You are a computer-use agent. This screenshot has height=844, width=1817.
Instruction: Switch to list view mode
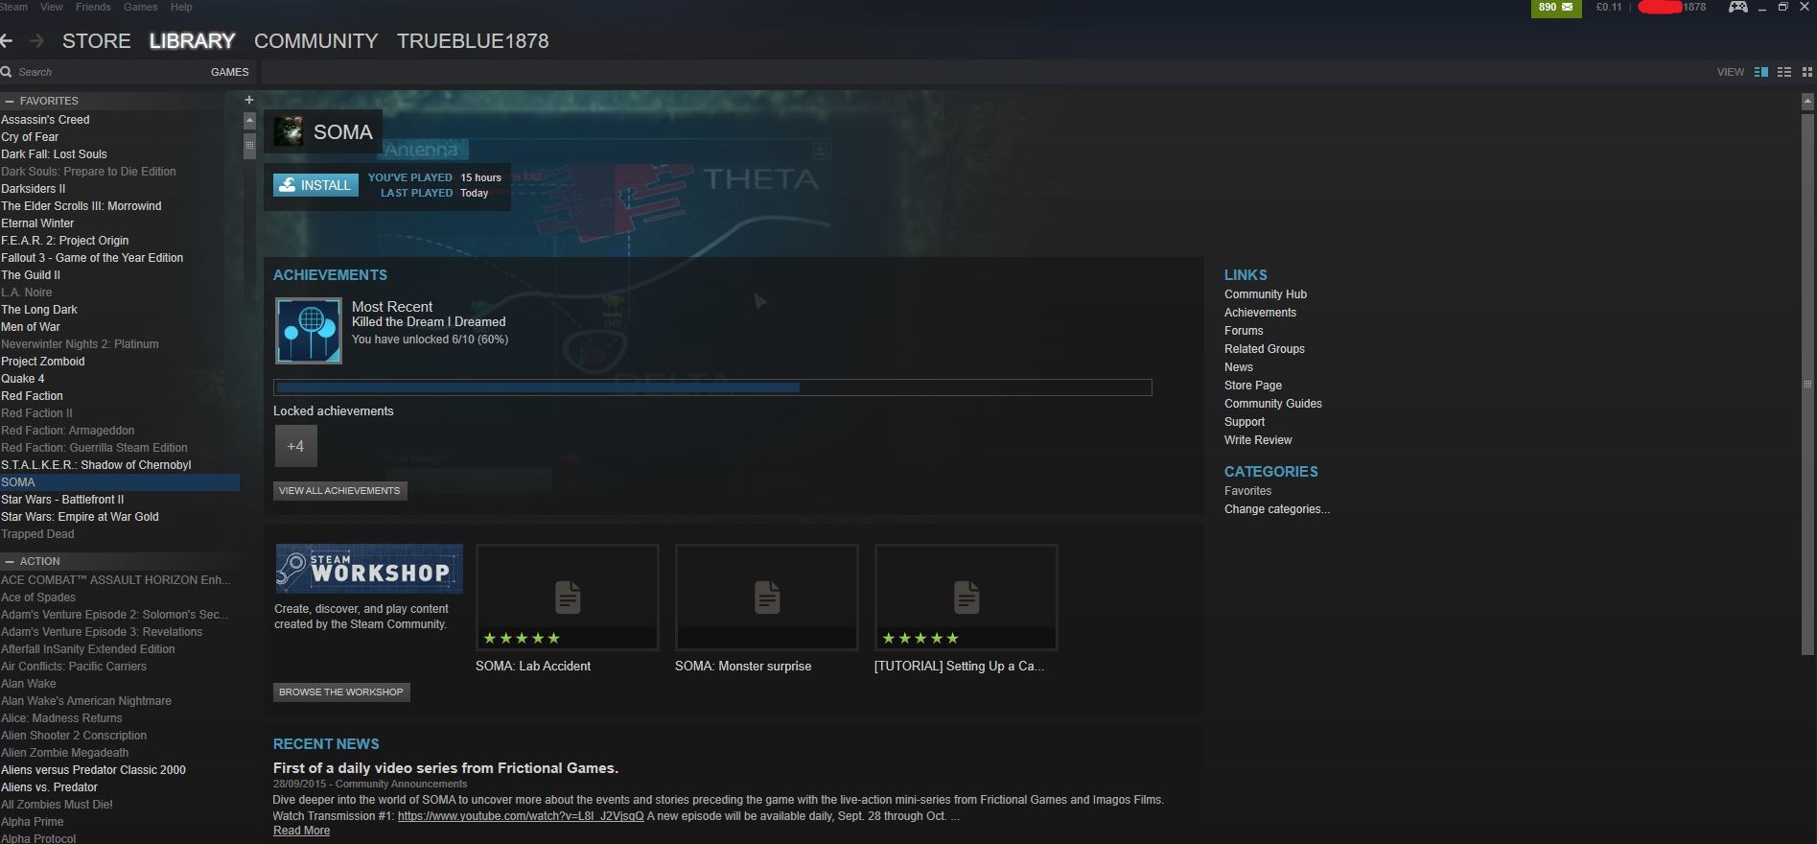[1784, 72]
